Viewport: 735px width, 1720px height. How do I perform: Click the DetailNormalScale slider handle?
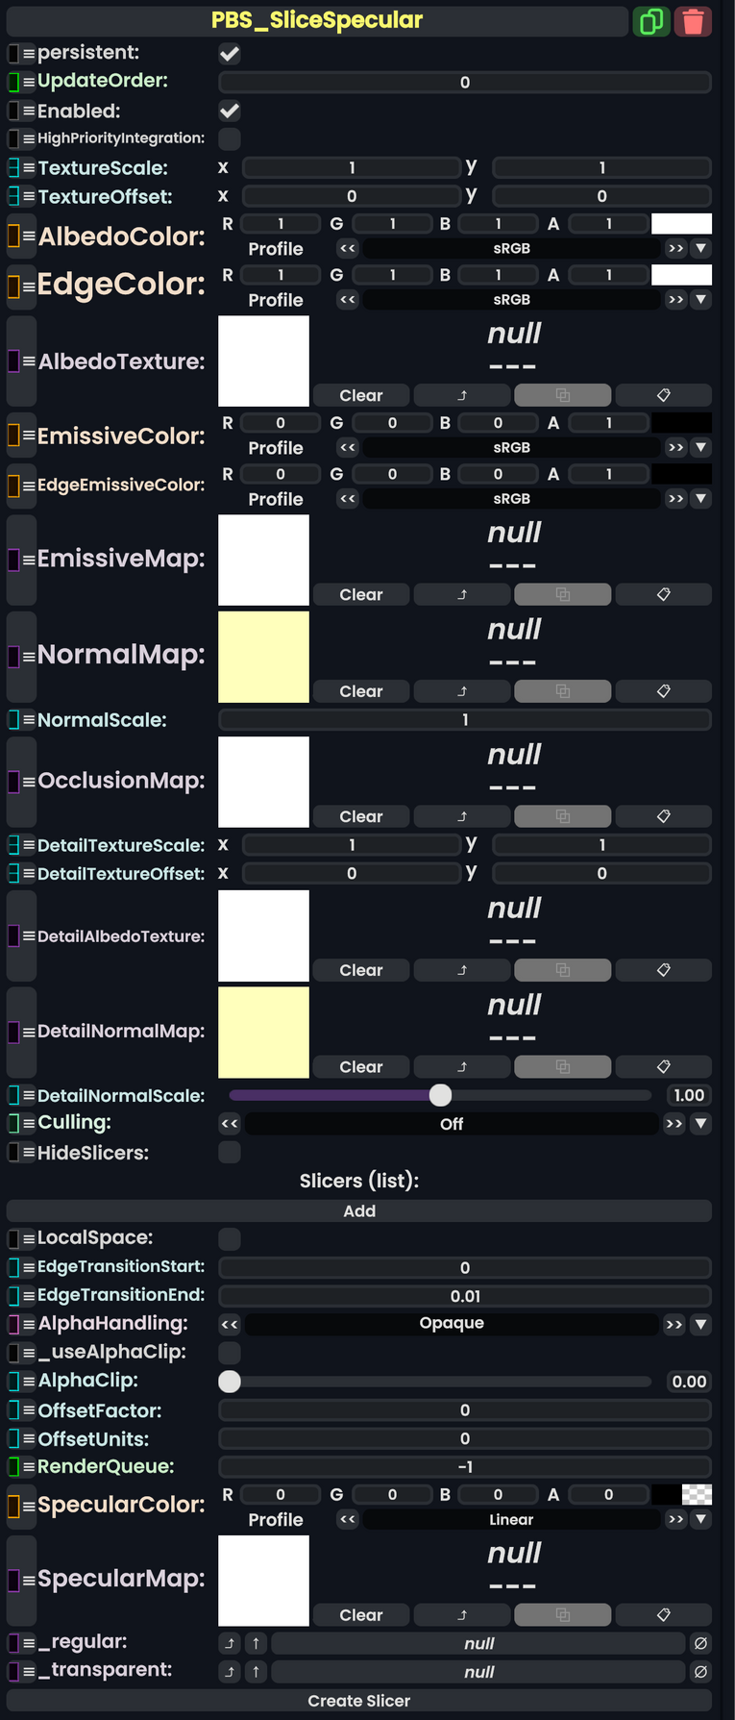(440, 1095)
